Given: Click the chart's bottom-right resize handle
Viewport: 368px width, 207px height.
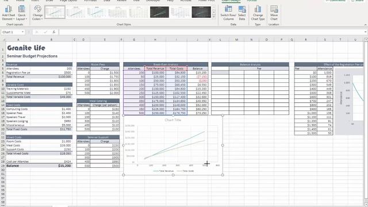Looking at the screenshot, I should coord(223,175).
